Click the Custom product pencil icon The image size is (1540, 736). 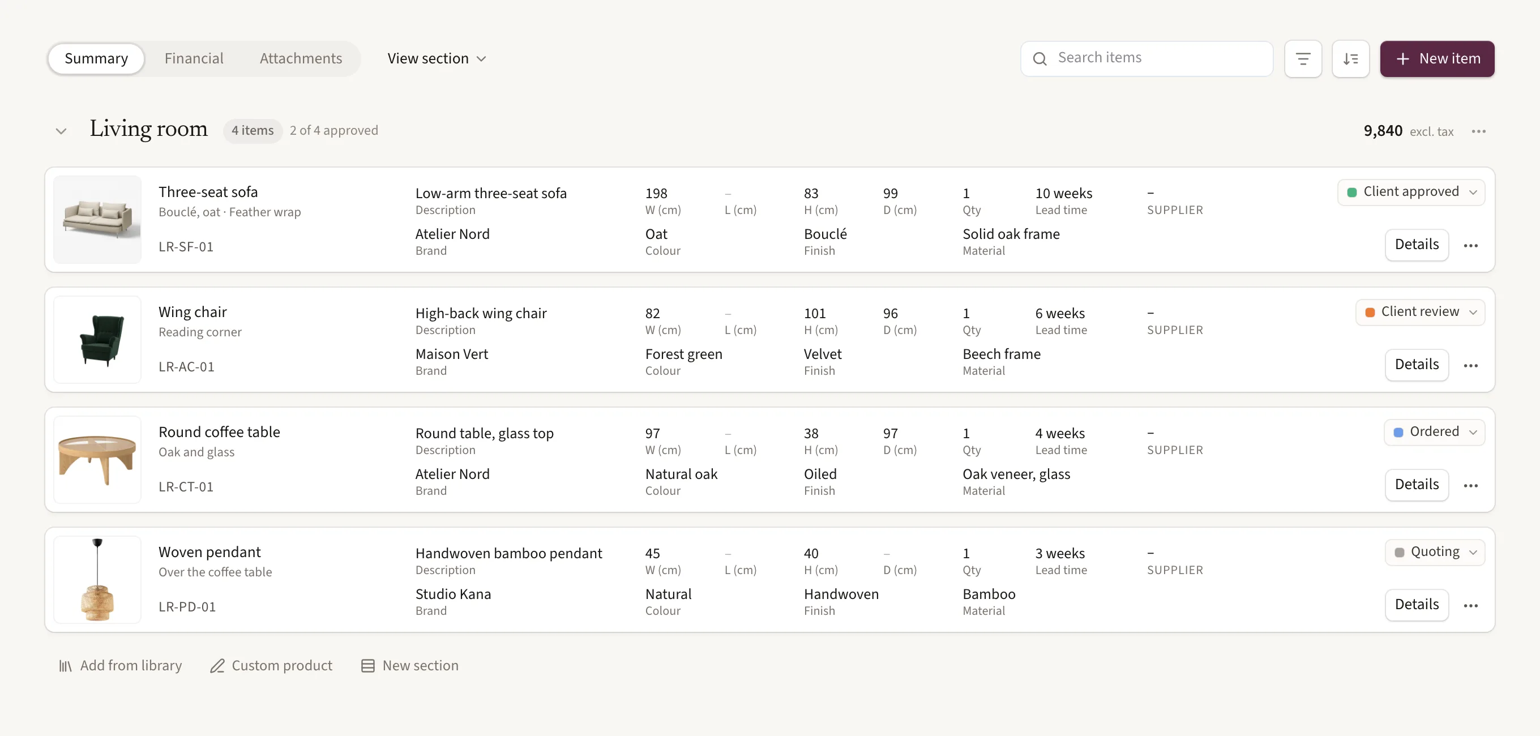[217, 665]
